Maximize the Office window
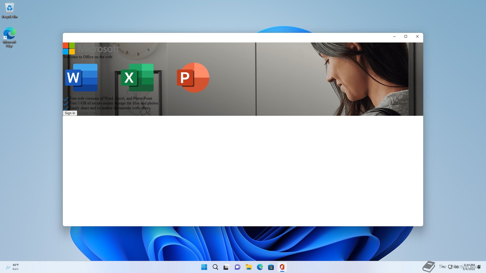486x273 pixels. point(406,37)
